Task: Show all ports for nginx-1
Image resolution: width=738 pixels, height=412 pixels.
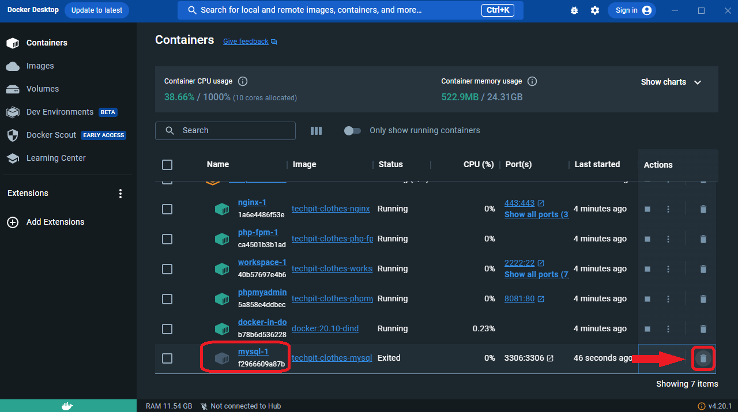Action: pos(536,214)
